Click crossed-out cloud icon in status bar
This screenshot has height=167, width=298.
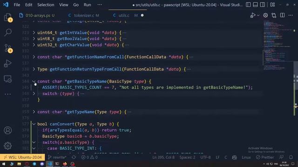pos(235,157)
